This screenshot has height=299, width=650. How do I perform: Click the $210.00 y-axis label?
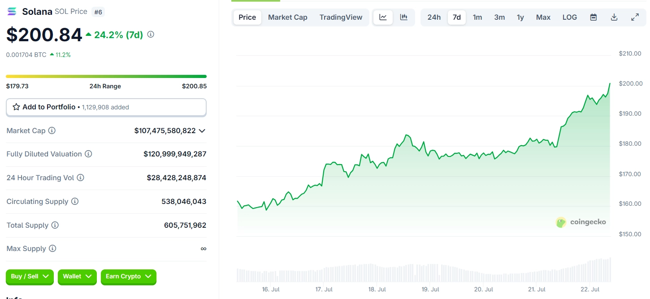coord(630,53)
